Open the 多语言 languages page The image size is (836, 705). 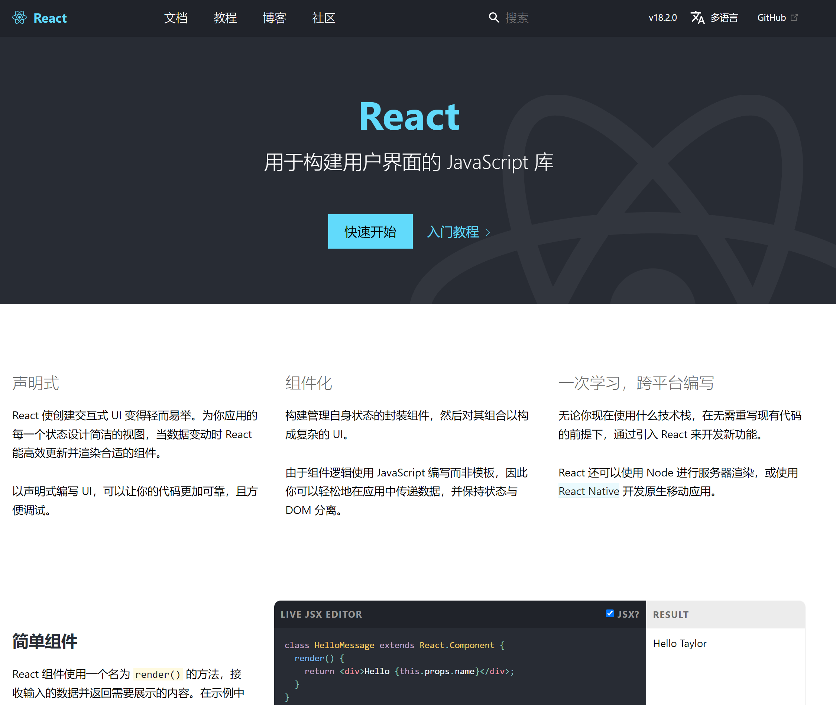724,17
